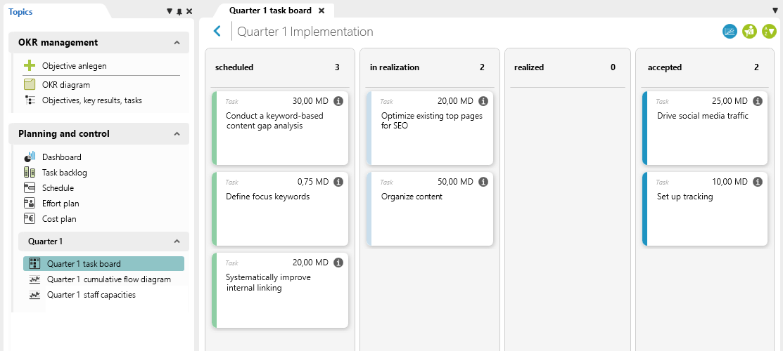The image size is (783, 351).
Task: Select the Define focus keywords card
Action: (x=280, y=209)
